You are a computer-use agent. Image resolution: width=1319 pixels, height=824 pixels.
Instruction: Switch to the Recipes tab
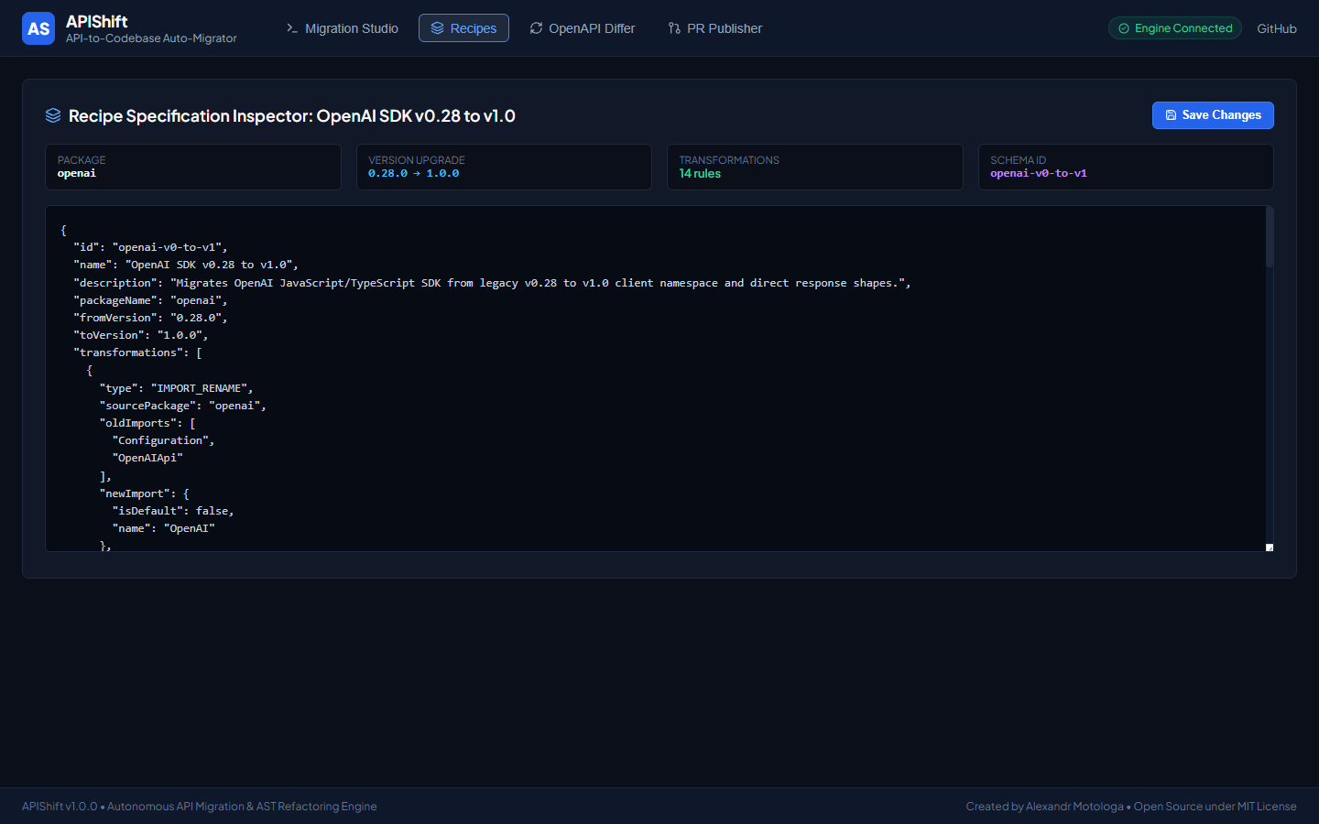point(463,28)
